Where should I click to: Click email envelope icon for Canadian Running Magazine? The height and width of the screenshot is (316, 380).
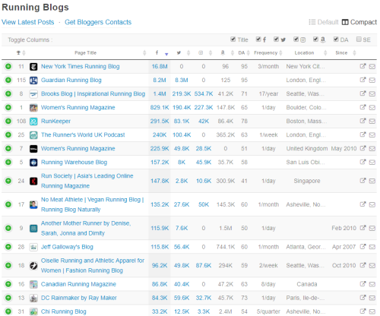(x=372, y=284)
